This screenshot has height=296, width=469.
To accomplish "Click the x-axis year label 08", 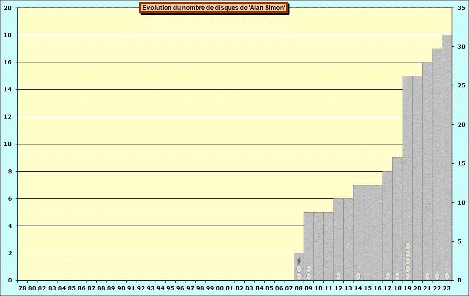I will tap(299, 288).
